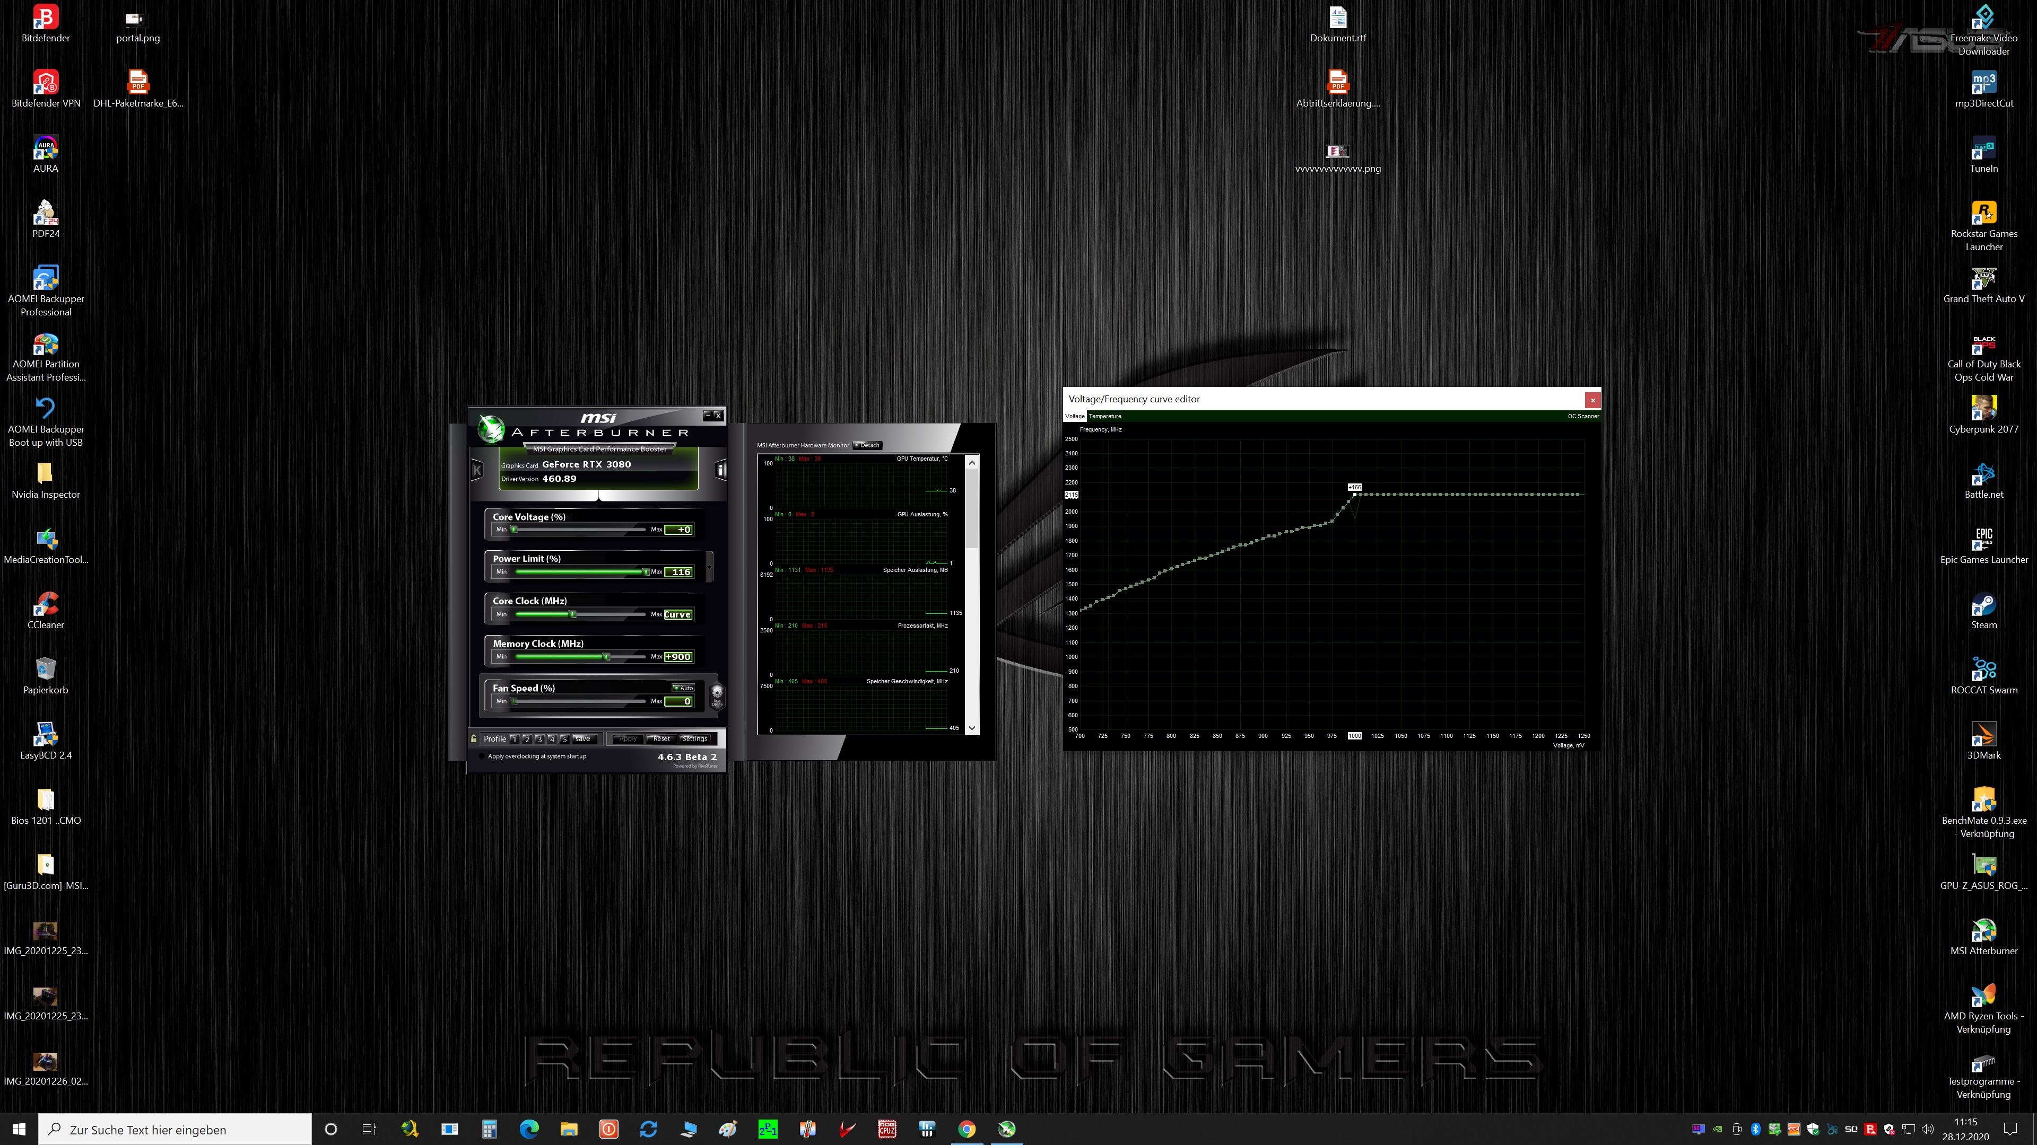Click the Core Clock Curve value field
Viewport: 2037px width, 1145px height.
(679, 614)
